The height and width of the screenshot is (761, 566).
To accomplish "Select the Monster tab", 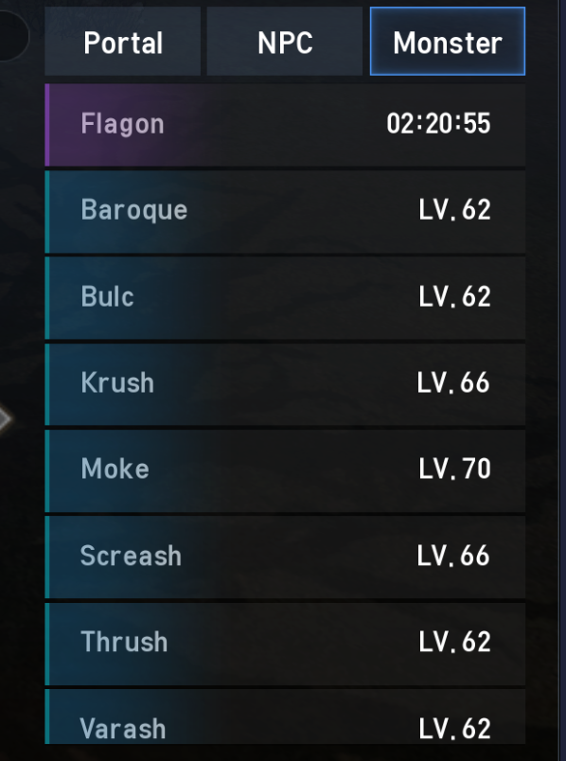I will click(447, 42).
